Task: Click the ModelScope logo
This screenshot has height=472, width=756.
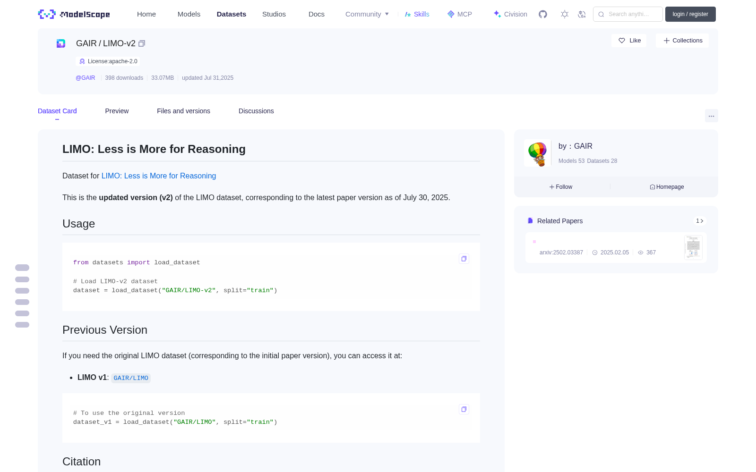Action: point(74,14)
